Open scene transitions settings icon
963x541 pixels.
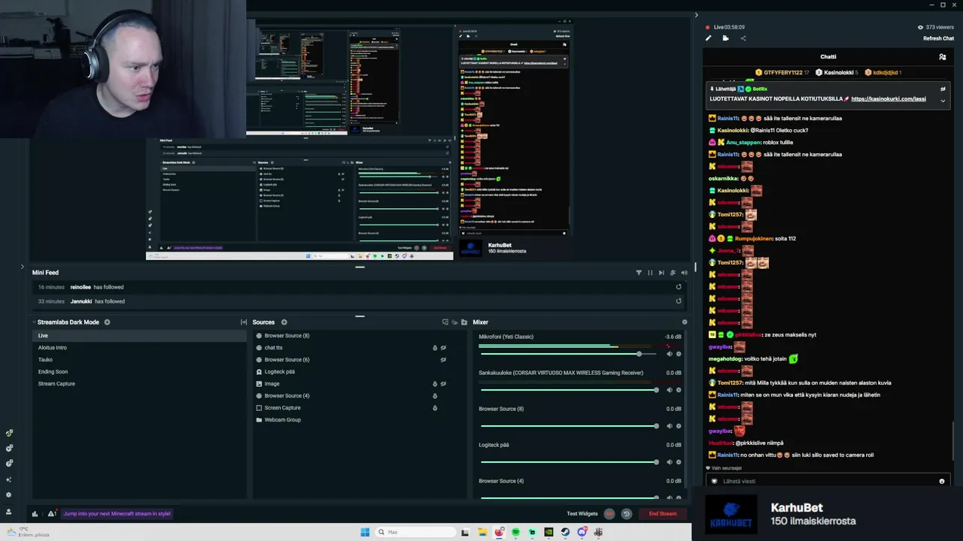coord(243,322)
